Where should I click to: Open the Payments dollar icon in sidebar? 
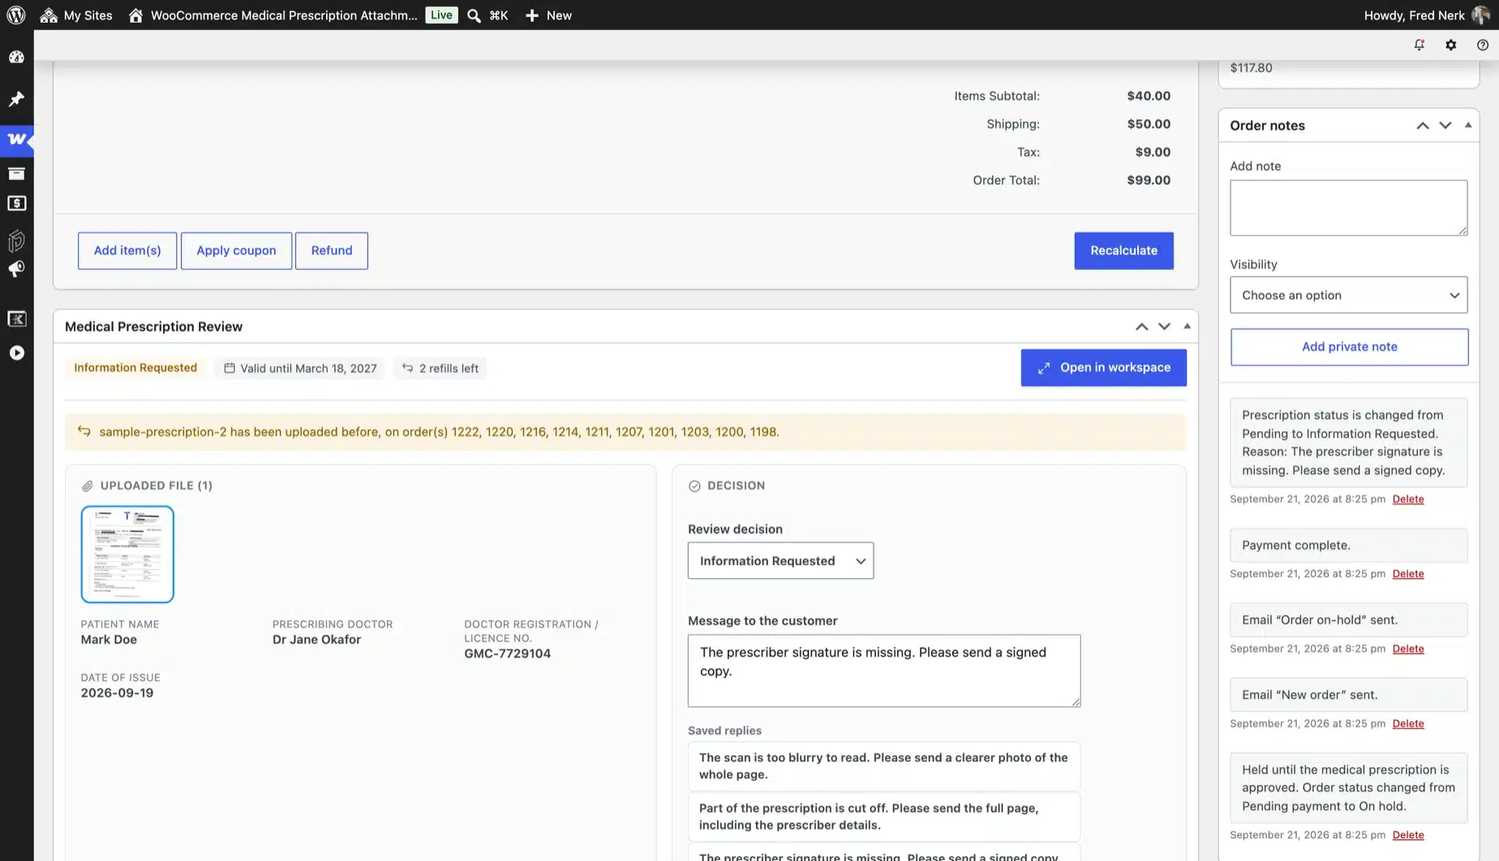16,203
